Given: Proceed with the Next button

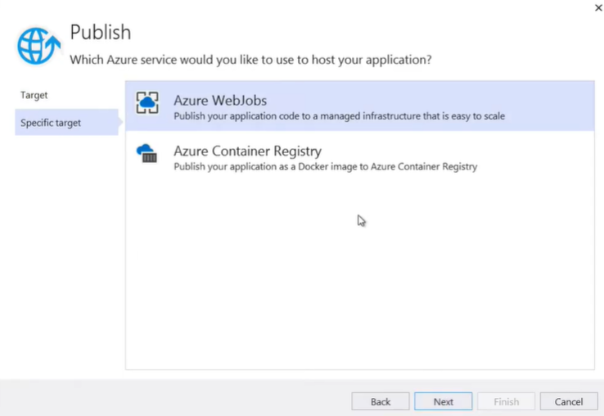Looking at the screenshot, I should point(443,402).
